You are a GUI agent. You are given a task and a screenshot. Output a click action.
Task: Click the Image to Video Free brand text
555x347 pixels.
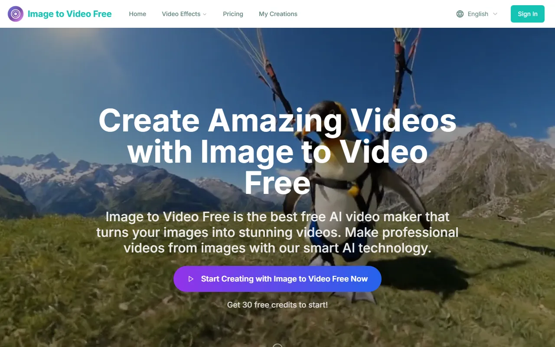[x=69, y=14]
